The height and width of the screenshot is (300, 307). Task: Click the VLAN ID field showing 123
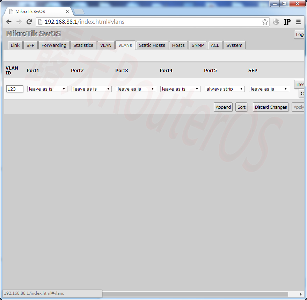(14, 89)
